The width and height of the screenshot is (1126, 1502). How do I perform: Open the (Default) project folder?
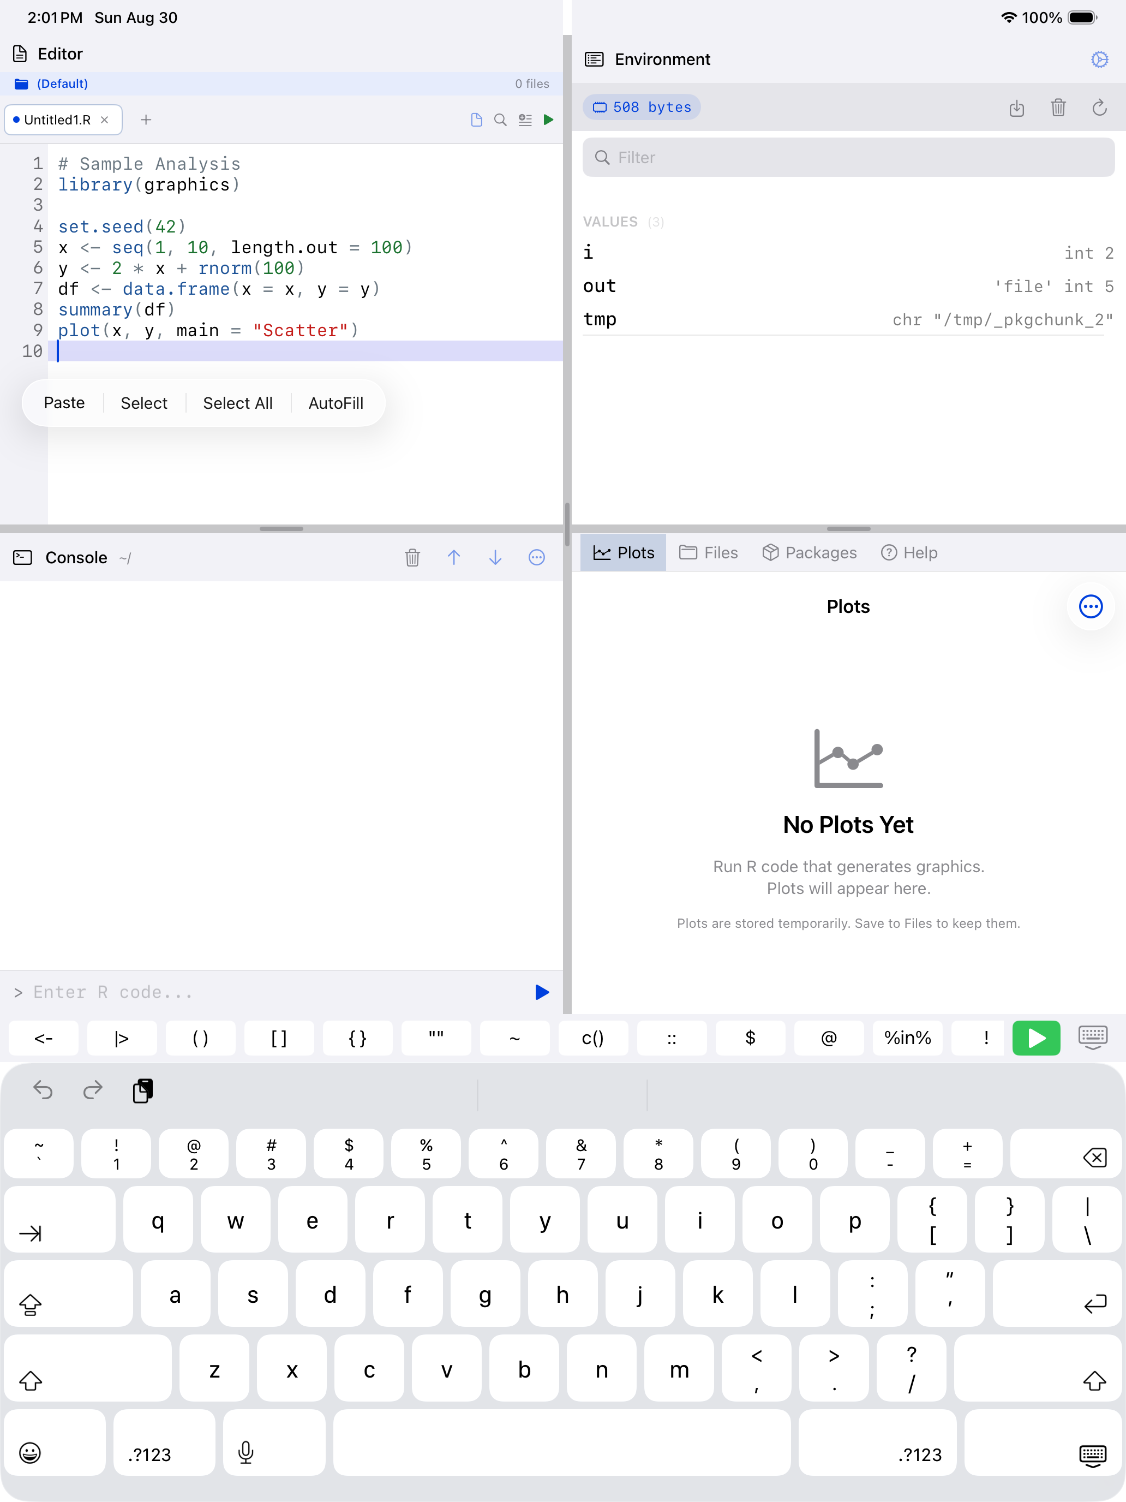point(52,84)
